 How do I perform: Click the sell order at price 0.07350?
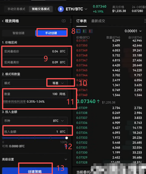pyautogui.click(x=109, y=45)
